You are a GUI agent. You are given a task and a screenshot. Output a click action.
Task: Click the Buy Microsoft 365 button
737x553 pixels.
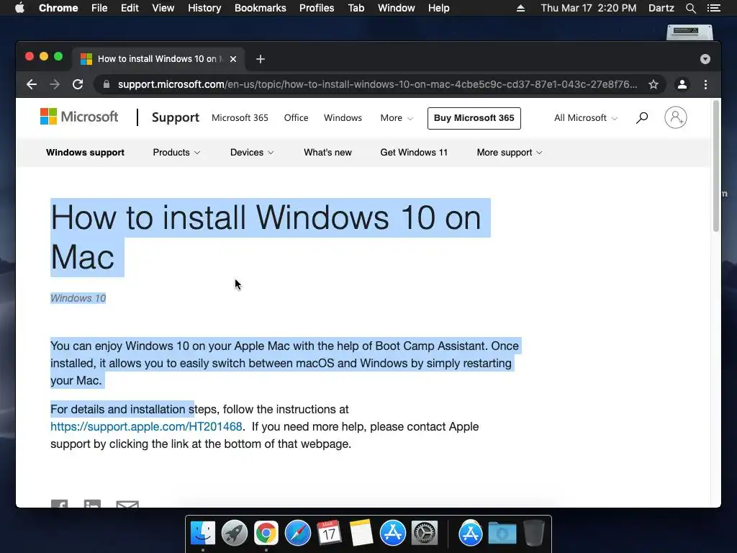tap(474, 118)
